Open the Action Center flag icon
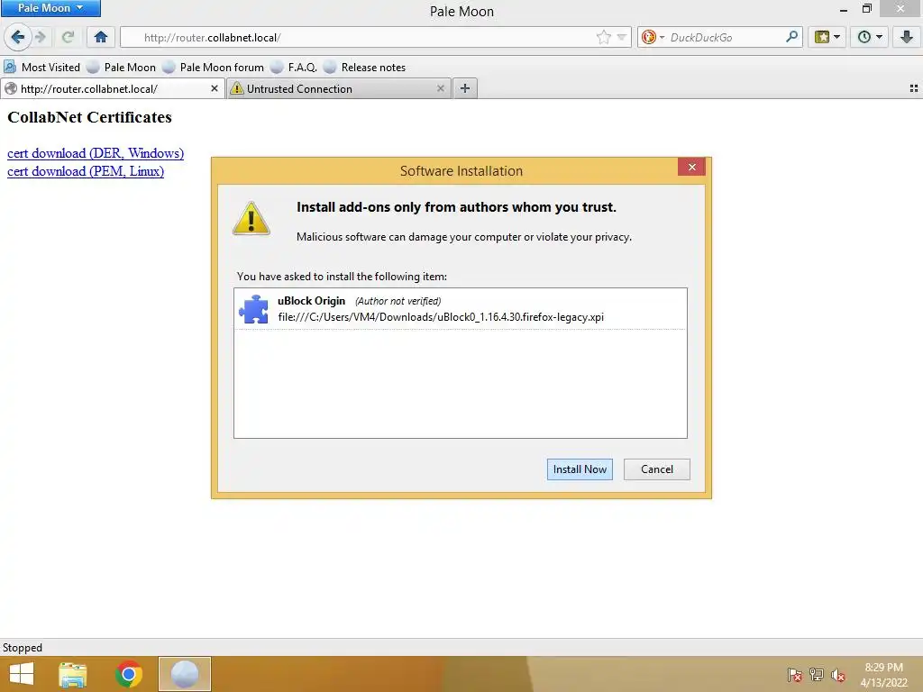This screenshot has height=692, width=923. pos(794,675)
